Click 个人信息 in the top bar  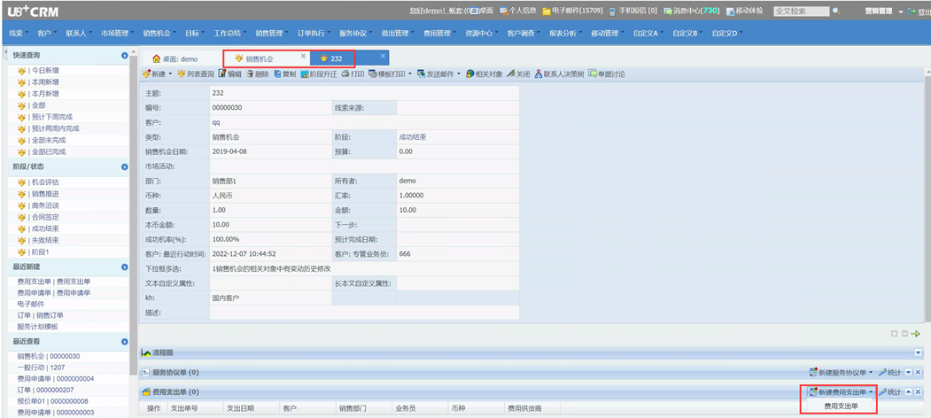(x=517, y=11)
